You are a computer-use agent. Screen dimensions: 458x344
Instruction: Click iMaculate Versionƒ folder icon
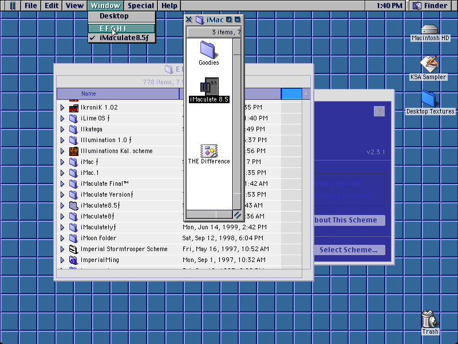tap(74, 194)
